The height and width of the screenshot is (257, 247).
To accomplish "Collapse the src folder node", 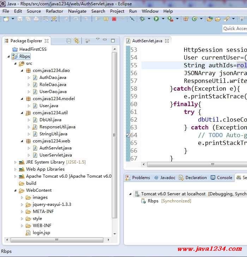I will [x=15, y=63].
